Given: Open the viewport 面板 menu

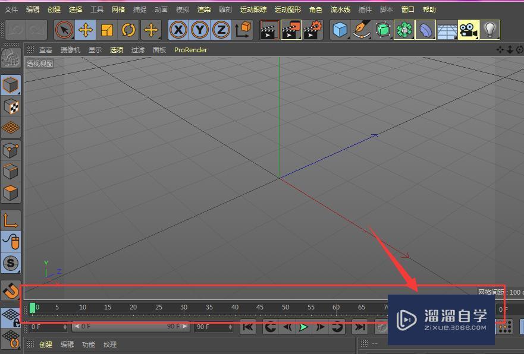Looking at the screenshot, I should coord(159,50).
